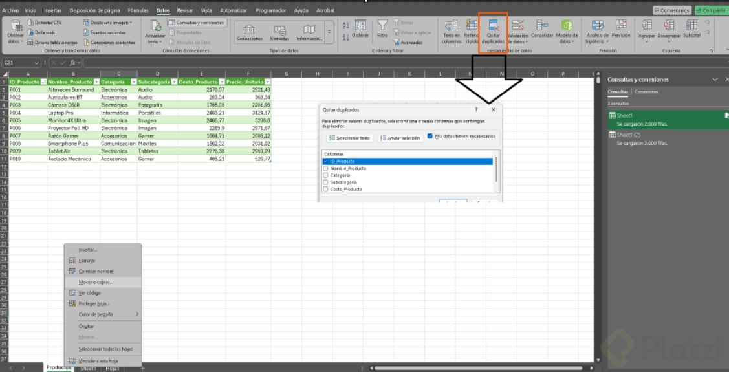Open the Fórmulas ribbon tab
729x372 pixels.
pyautogui.click(x=138, y=10)
